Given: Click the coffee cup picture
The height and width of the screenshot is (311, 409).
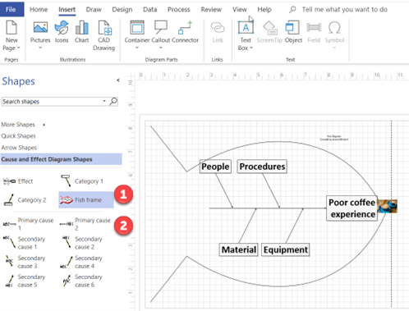Looking at the screenshot, I should tap(387, 206).
